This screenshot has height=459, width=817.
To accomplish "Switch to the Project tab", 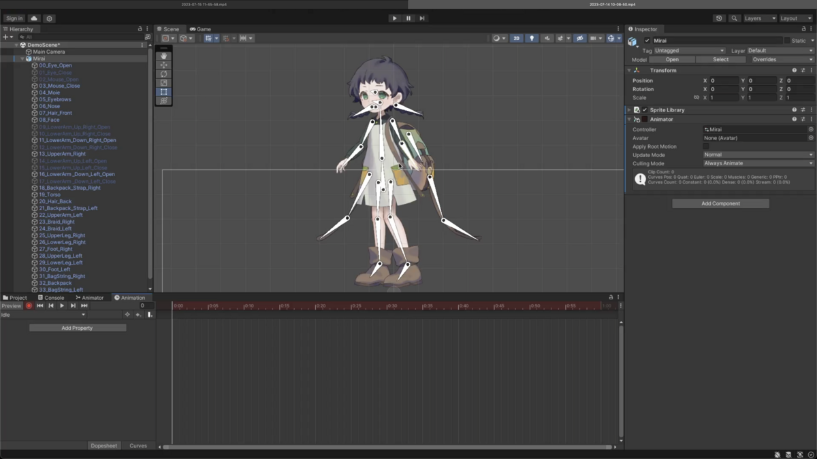I will click(15, 298).
